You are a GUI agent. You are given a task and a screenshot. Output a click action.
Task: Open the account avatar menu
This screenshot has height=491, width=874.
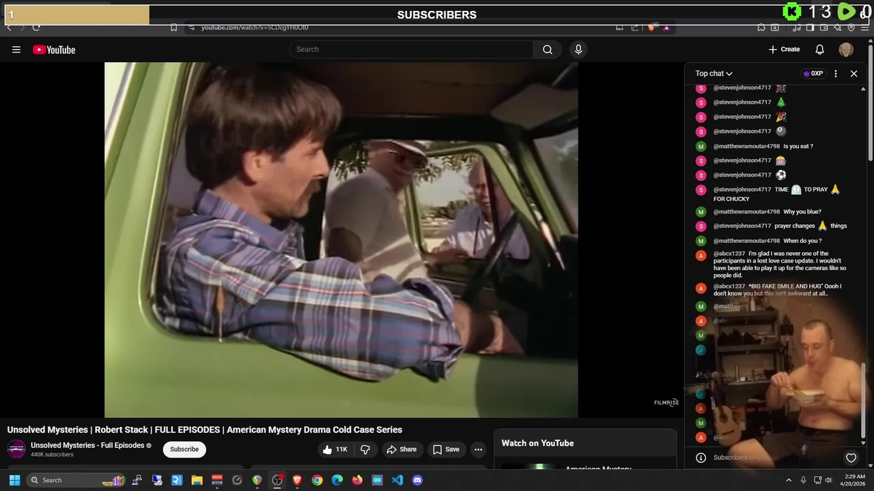pyautogui.click(x=846, y=49)
